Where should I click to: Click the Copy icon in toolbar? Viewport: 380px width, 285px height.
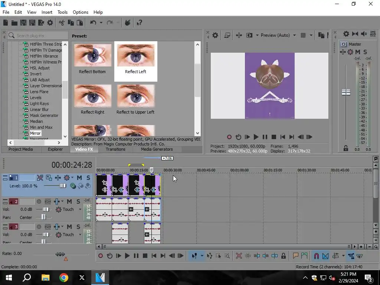click(71, 23)
